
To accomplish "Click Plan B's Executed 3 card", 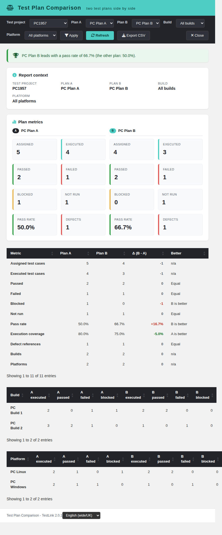I will coord(180,149).
